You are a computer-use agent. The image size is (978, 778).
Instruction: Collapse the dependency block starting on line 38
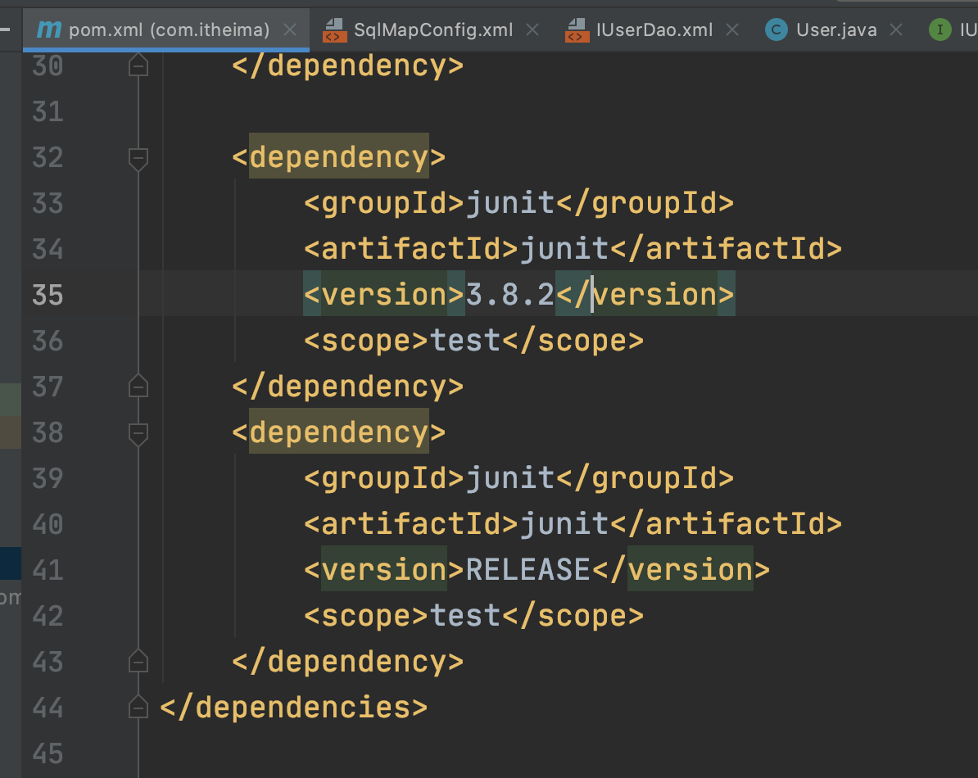pos(138,434)
